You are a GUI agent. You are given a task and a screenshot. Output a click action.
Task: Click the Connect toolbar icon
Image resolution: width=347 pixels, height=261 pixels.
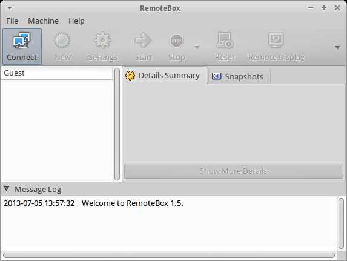click(x=21, y=41)
